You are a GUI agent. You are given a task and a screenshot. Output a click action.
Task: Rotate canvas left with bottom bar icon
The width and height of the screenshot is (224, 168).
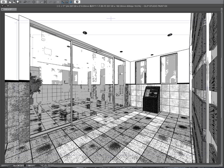tap(44, 166)
